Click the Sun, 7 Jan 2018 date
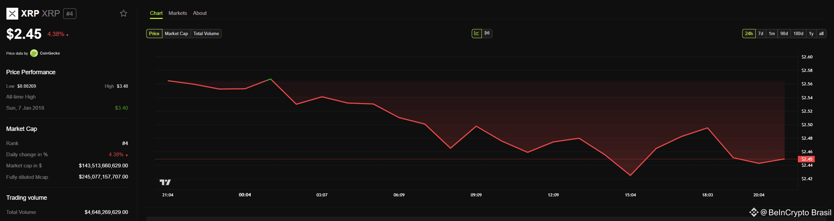This screenshot has width=834, height=221. click(x=25, y=108)
